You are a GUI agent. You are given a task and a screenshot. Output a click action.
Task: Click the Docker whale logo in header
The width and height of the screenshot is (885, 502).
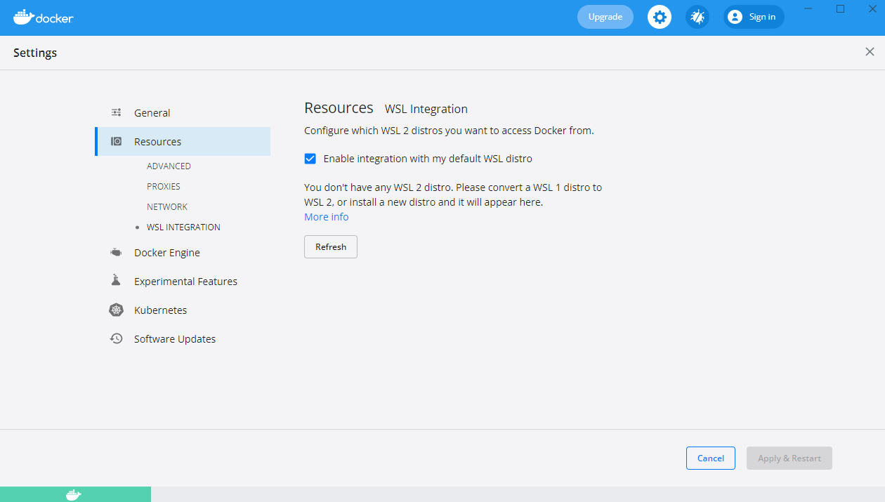pos(44,17)
